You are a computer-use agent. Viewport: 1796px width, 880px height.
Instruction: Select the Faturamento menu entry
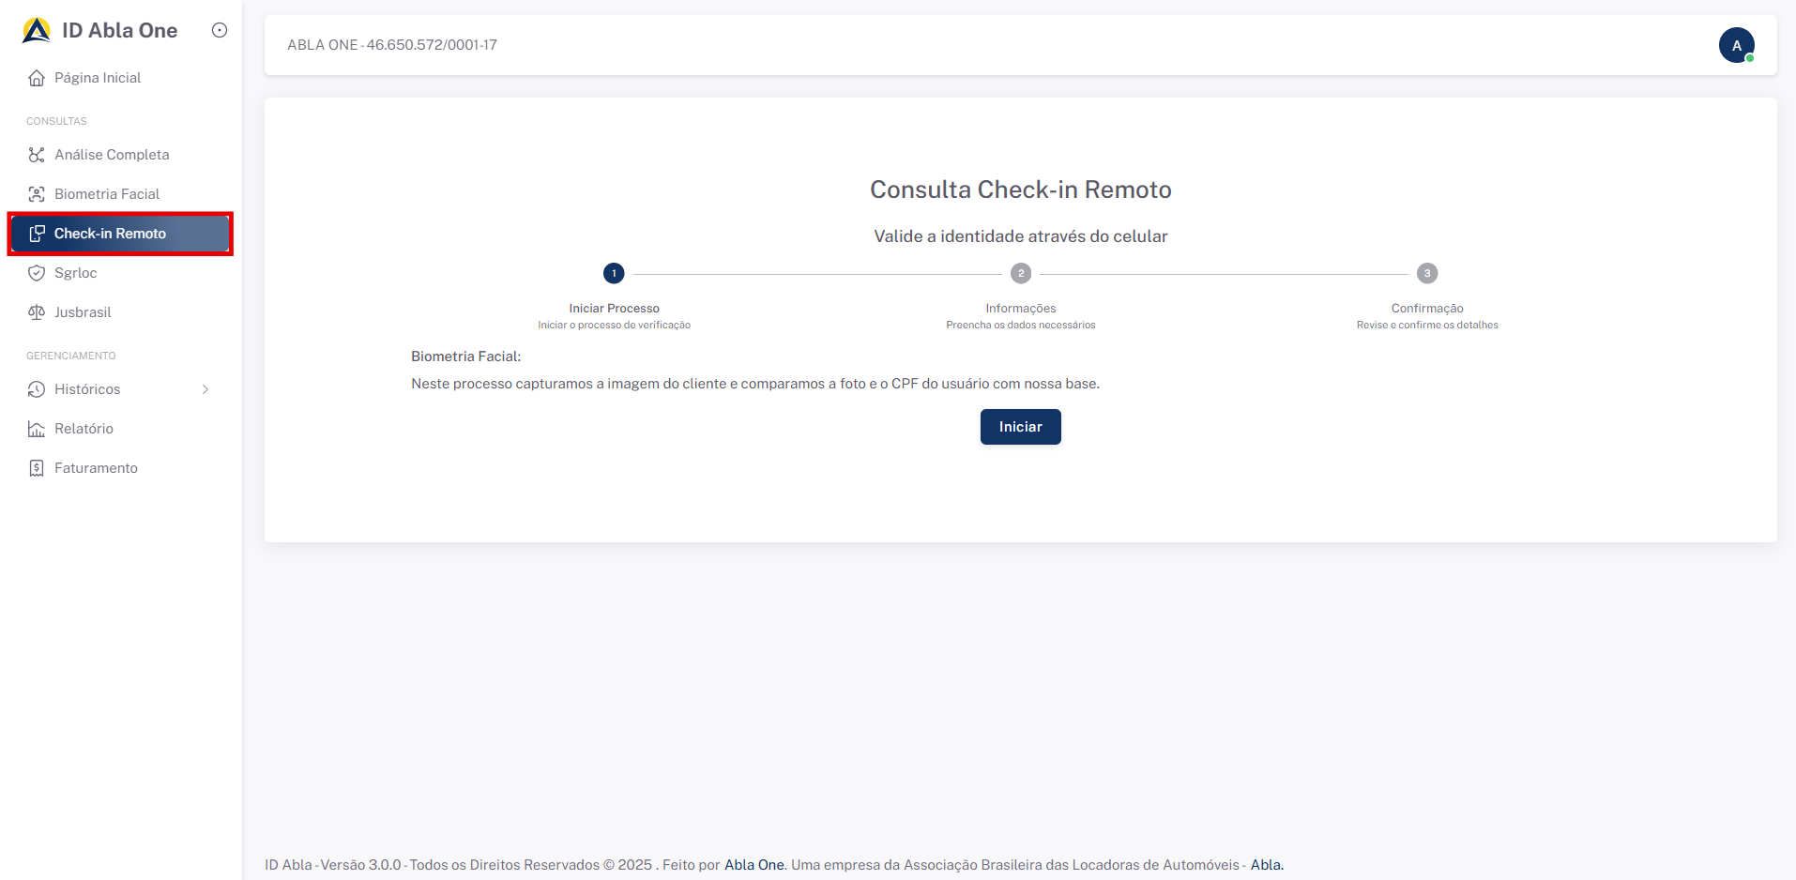coord(96,467)
